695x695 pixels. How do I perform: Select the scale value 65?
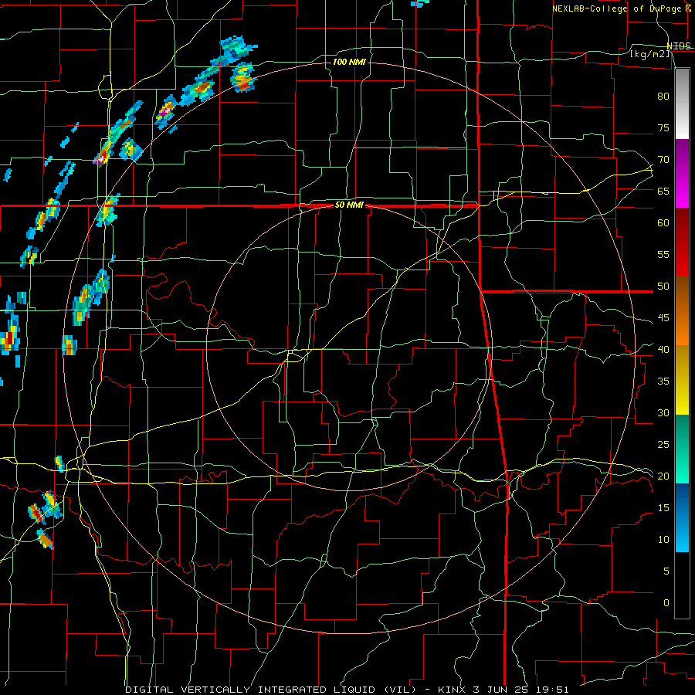tap(663, 191)
